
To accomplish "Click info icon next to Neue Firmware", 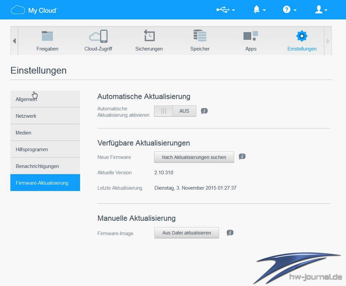I will click(242, 157).
